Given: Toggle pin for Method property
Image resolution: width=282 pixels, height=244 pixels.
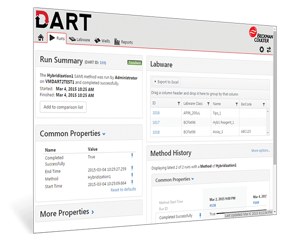Looking at the screenshot, I should (132, 175).
